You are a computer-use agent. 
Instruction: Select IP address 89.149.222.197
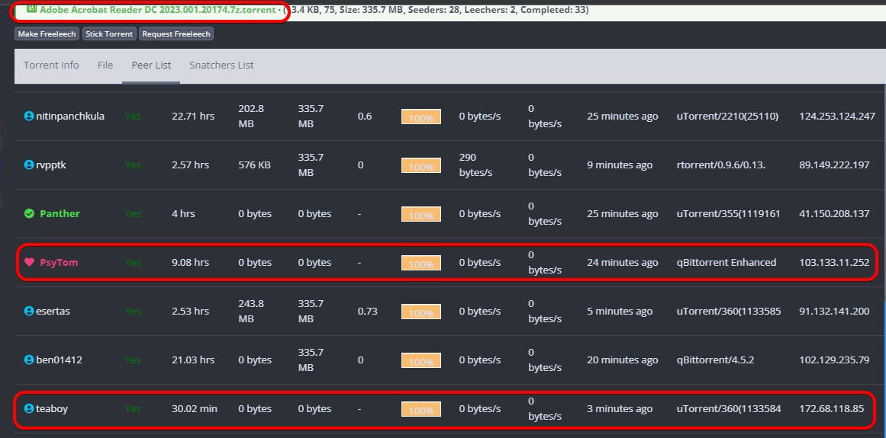click(834, 165)
